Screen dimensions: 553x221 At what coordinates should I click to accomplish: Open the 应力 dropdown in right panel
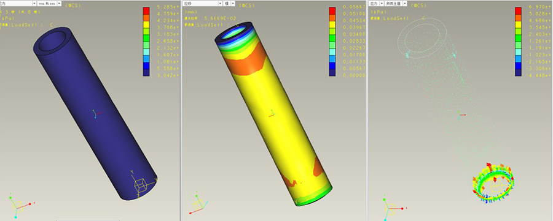click(x=377, y=4)
